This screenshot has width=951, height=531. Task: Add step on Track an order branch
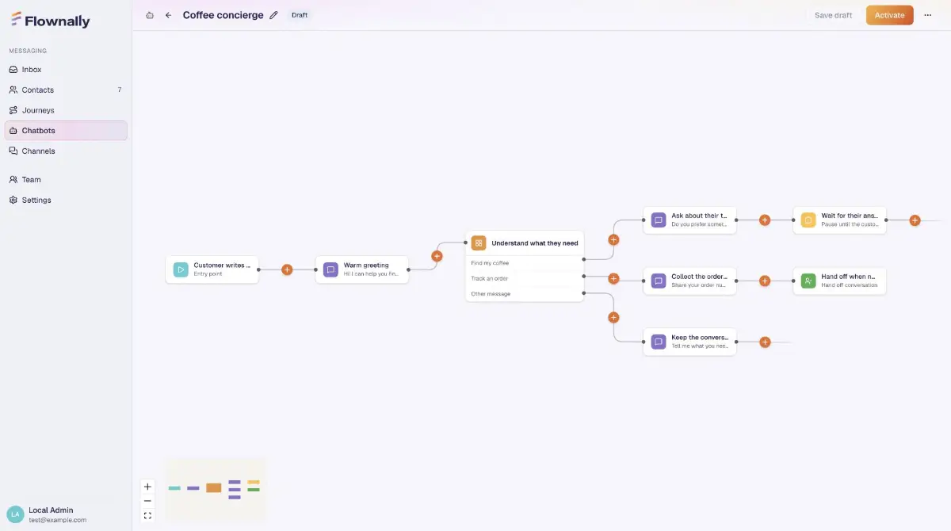coord(613,278)
